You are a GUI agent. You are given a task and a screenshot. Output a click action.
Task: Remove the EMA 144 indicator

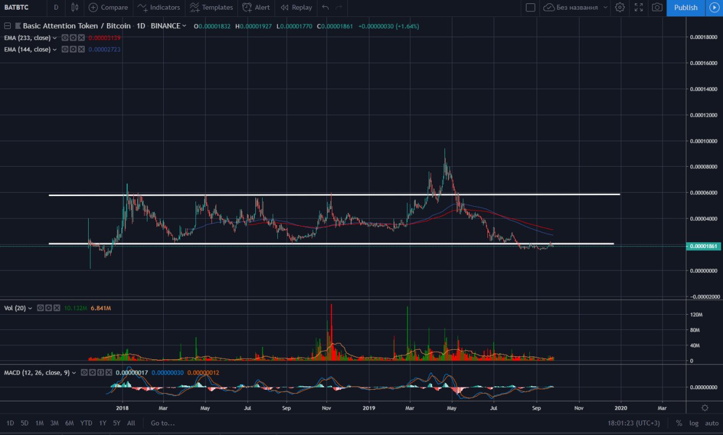click(x=81, y=49)
